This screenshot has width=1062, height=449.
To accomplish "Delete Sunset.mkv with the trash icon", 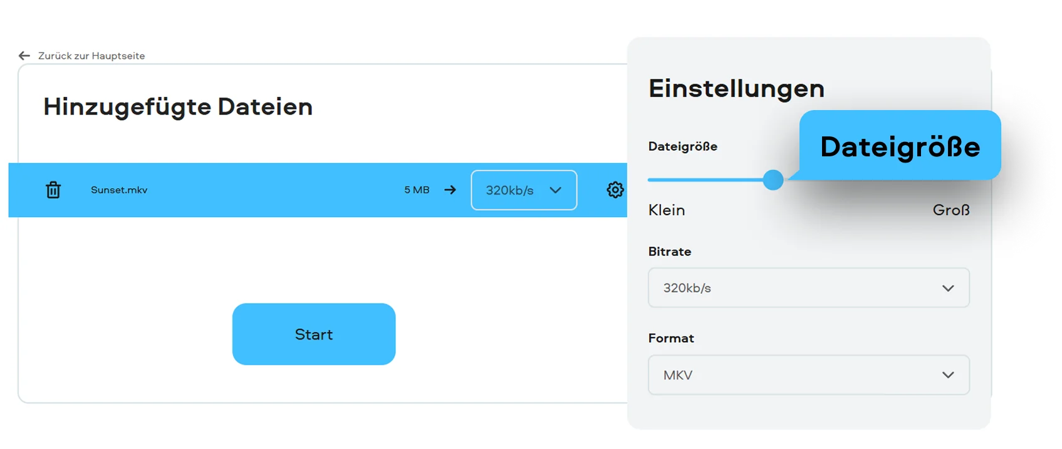I will 53,190.
